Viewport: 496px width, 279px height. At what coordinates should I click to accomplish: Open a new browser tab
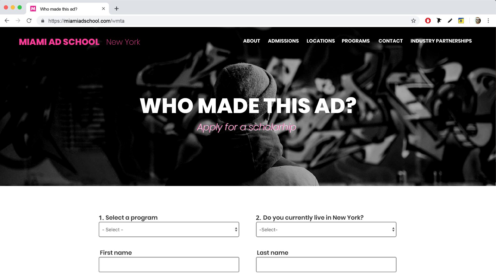[x=116, y=9]
